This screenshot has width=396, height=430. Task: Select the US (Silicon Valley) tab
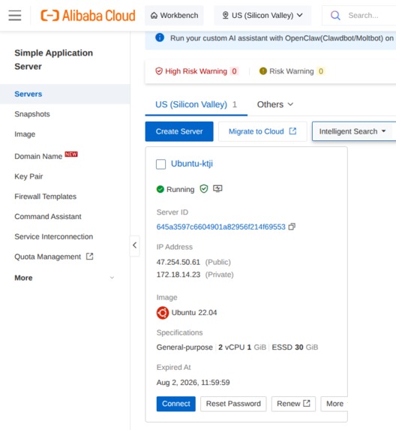click(196, 104)
